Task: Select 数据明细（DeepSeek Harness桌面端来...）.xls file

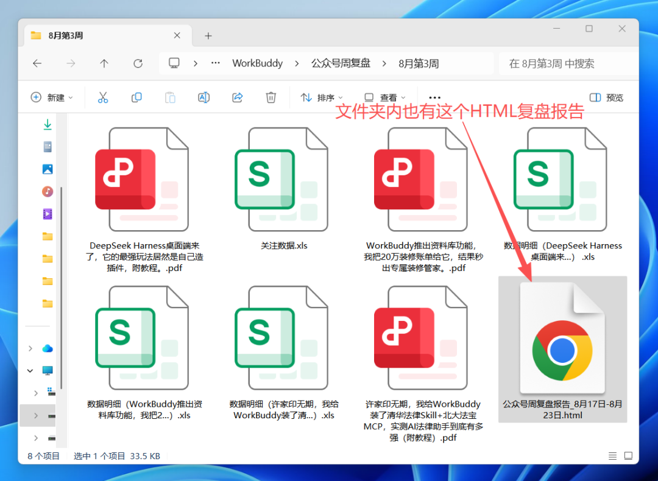Action: (x=563, y=195)
